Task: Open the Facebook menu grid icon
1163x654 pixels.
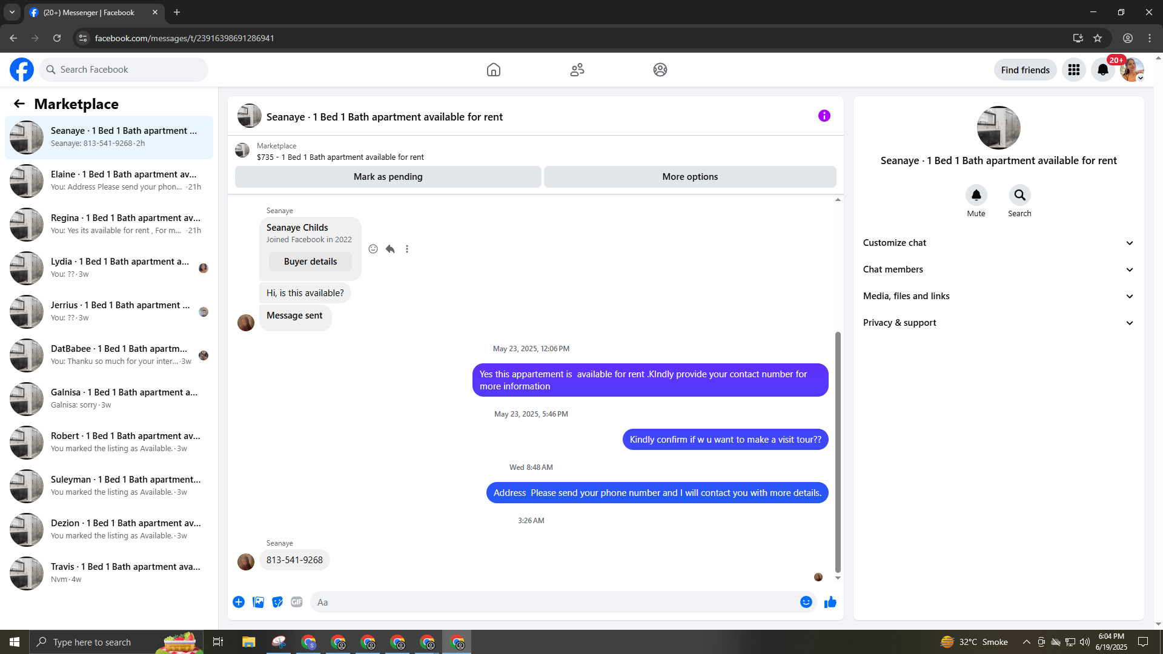Action: pyautogui.click(x=1074, y=70)
